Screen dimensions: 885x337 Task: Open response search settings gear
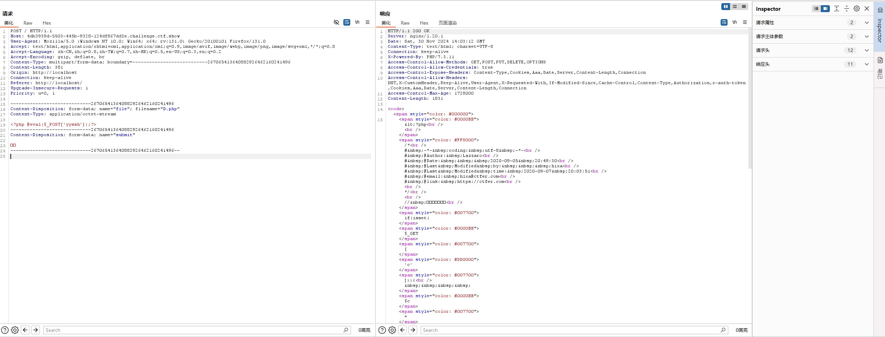point(392,330)
